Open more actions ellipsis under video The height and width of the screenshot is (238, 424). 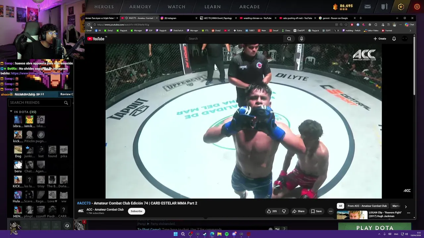[x=331, y=211]
